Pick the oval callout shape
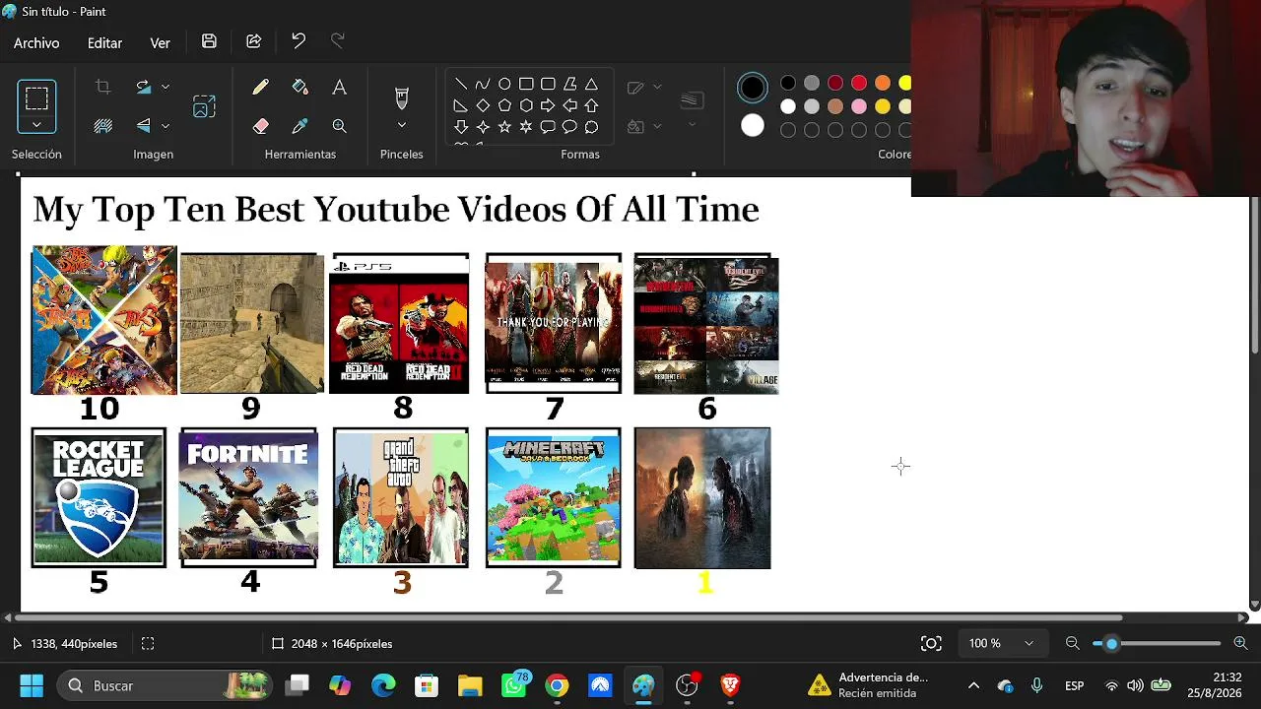Image resolution: width=1261 pixels, height=709 pixels. [569, 127]
